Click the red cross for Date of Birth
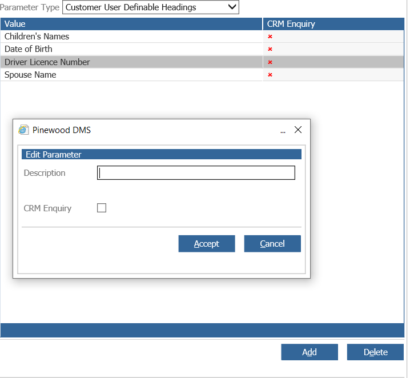The width and height of the screenshot is (410, 378). pyautogui.click(x=270, y=49)
